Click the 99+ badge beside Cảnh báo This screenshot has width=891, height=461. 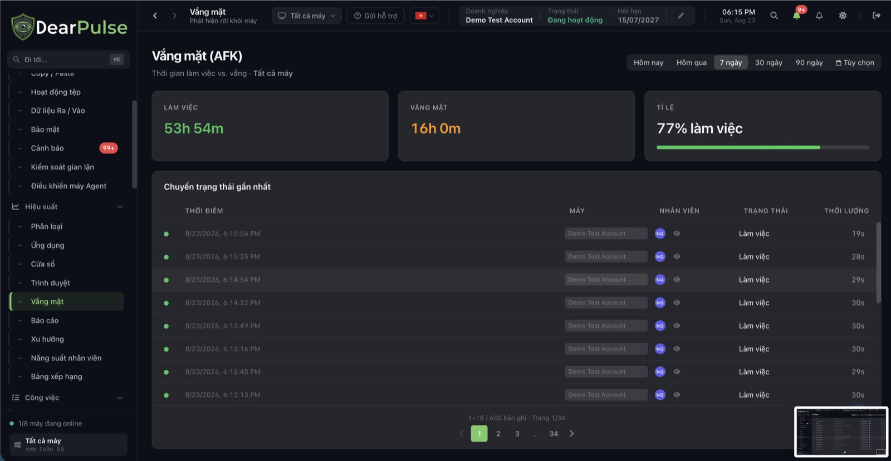[x=109, y=148]
